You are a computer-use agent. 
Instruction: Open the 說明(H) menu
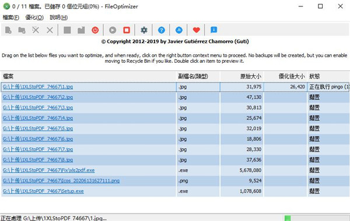click(x=58, y=17)
